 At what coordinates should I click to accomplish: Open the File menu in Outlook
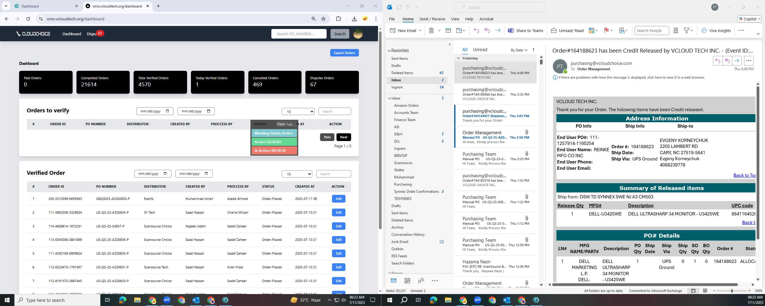click(x=392, y=19)
